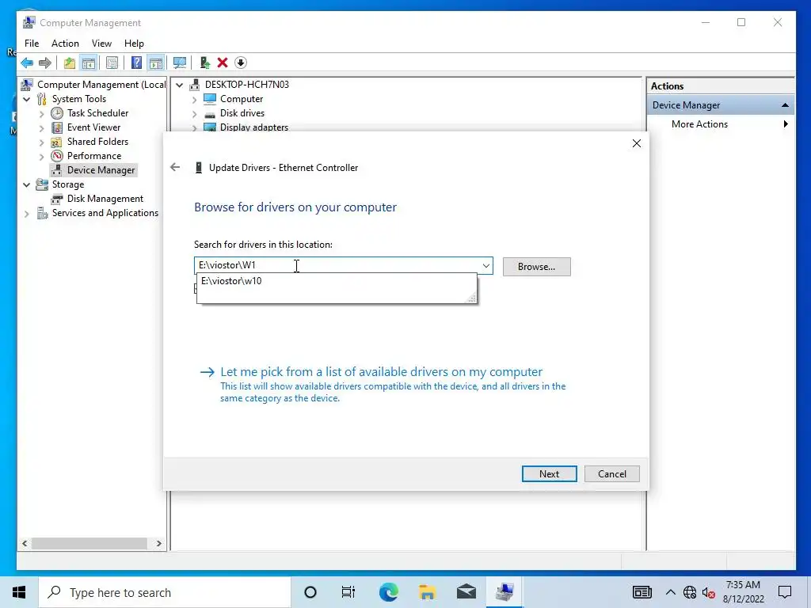Click Cortana circle icon on taskbar
This screenshot has width=811, height=608.
310,592
